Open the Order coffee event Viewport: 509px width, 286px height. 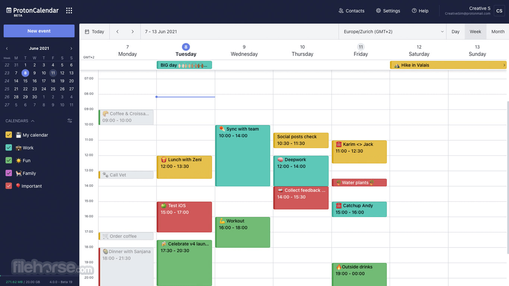[126, 236]
